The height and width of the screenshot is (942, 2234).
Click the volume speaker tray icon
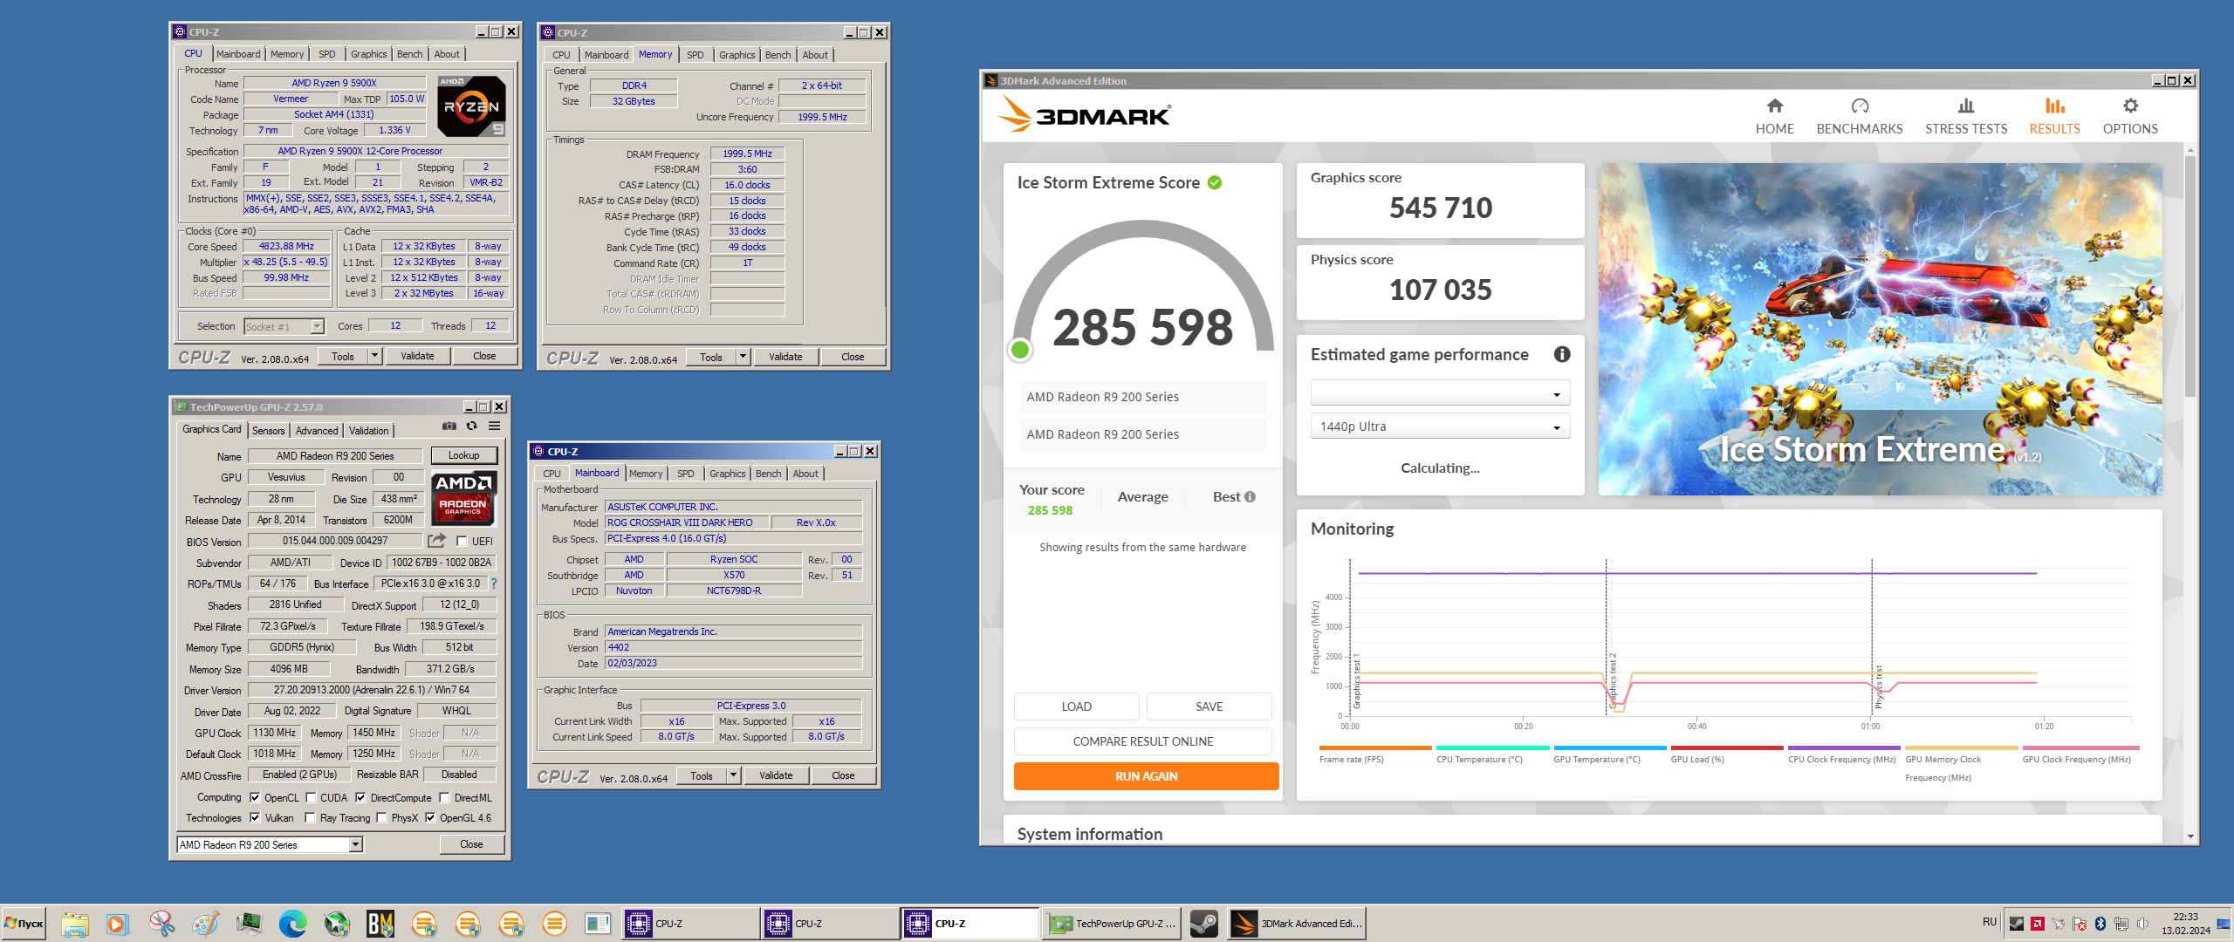point(2142,924)
